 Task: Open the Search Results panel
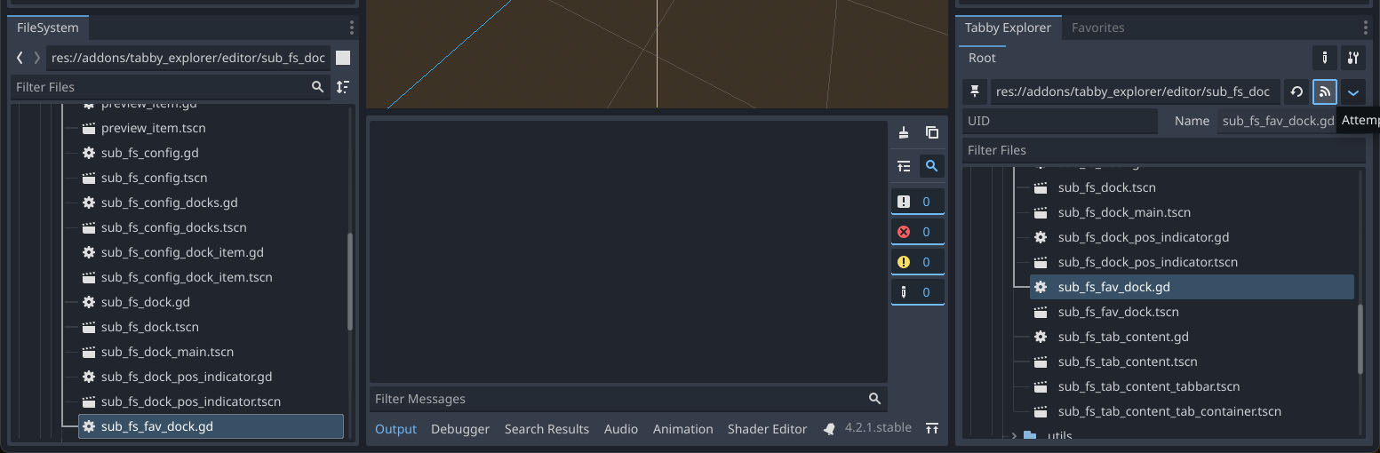(x=546, y=428)
